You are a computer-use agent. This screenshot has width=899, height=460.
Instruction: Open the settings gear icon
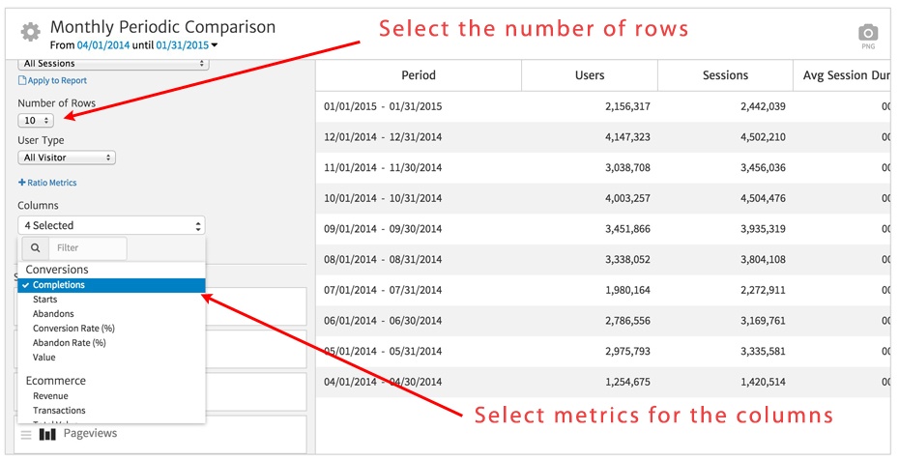[30, 32]
